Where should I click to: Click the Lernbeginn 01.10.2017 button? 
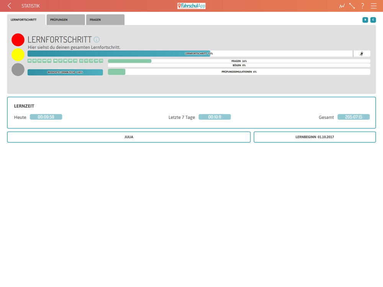pos(314,137)
